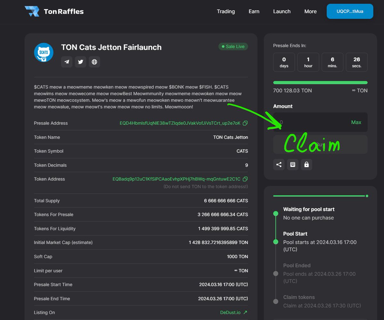
Task: Open the Twitter link icon
Action: point(81,62)
